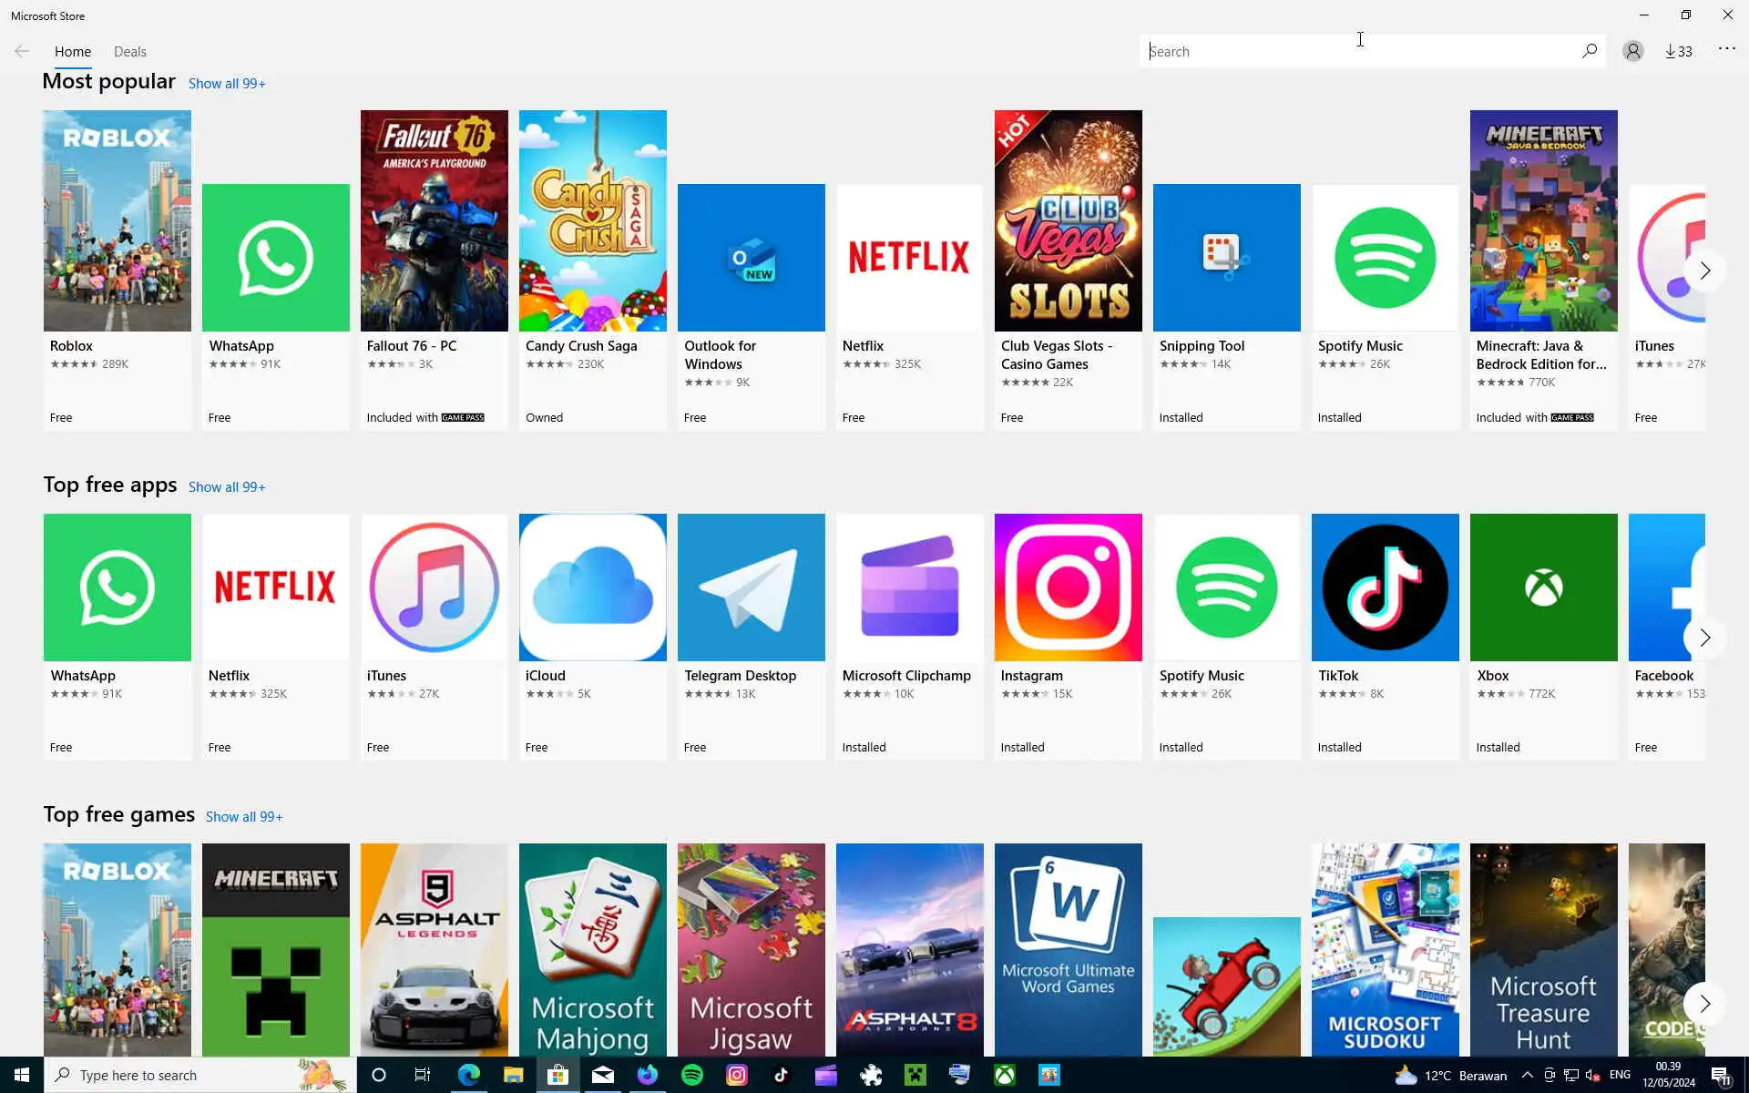Image resolution: width=1749 pixels, height=1093 pixels.
Task: Switch to the Home tab
Action: click(x=72, y=52)
